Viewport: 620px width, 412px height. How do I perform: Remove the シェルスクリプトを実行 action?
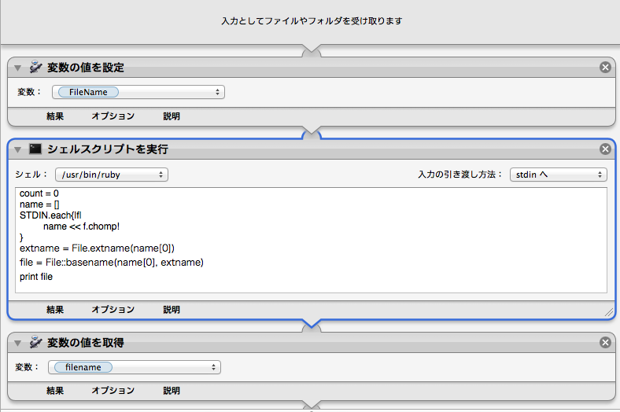(605, 149)
